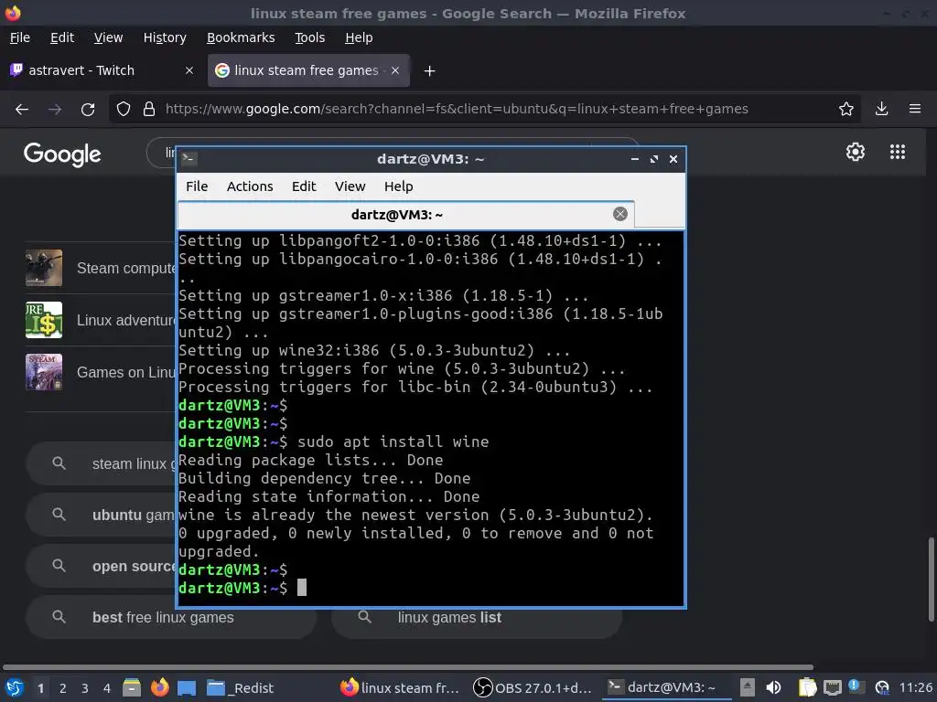Switch to OBS 27.0.1 taskbar item
This screenshot has width=937, height=702.
(x=533, y=688)
